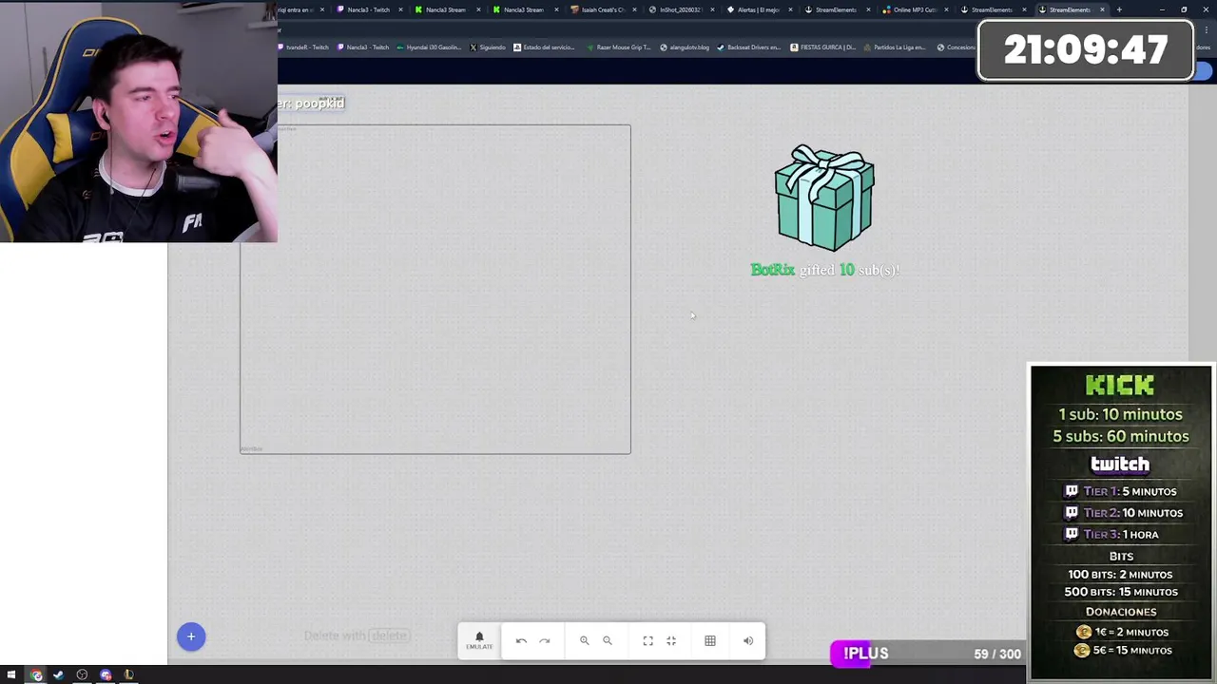
Task: Open 'Estado del servicio...' bookmark
Action: [544, 47]
